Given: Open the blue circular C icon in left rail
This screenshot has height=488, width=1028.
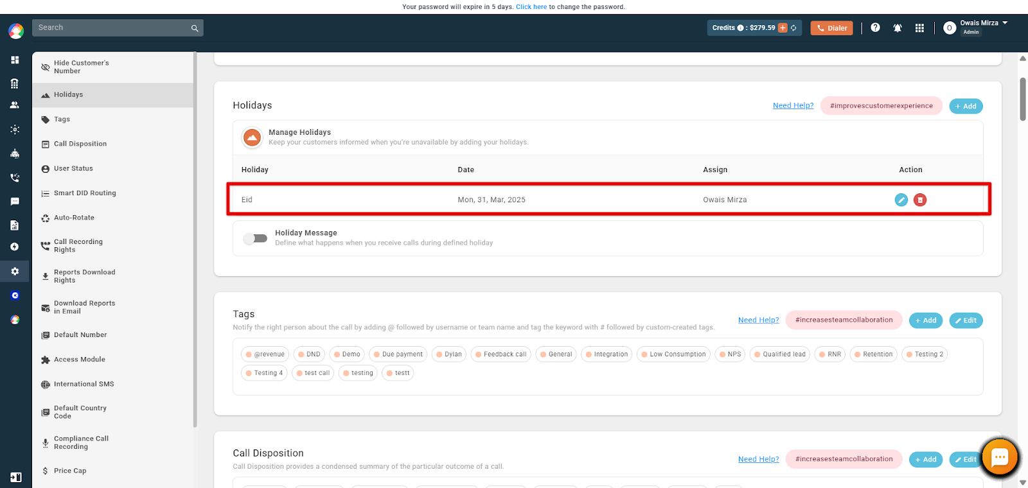Looking at the screenshot, I should [x=15, y=295].
